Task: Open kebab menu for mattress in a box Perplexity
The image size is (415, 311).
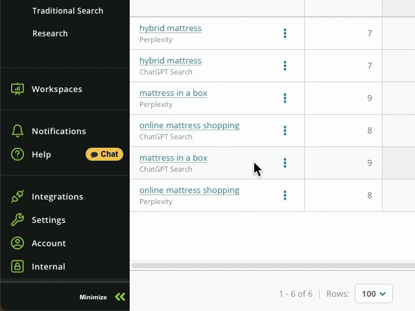Action: pyautogui.click(x=285, y=98)
